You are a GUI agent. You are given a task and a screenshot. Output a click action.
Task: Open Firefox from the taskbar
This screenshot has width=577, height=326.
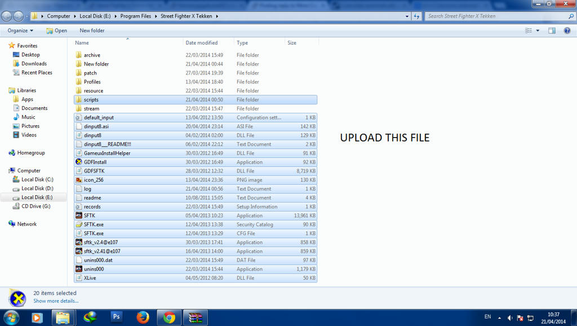143,317
